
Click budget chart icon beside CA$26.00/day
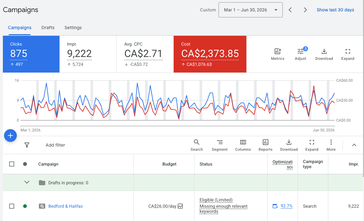pyautogui.click(x=180, y=206)
